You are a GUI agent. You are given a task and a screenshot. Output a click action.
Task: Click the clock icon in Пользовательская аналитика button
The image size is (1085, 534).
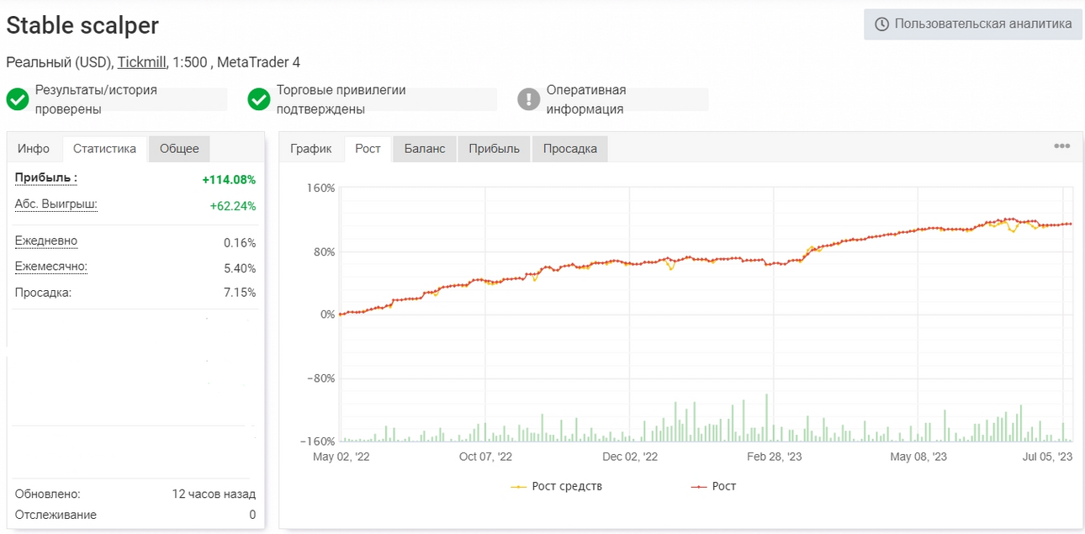pyautogui.click(x=881, y=24)
